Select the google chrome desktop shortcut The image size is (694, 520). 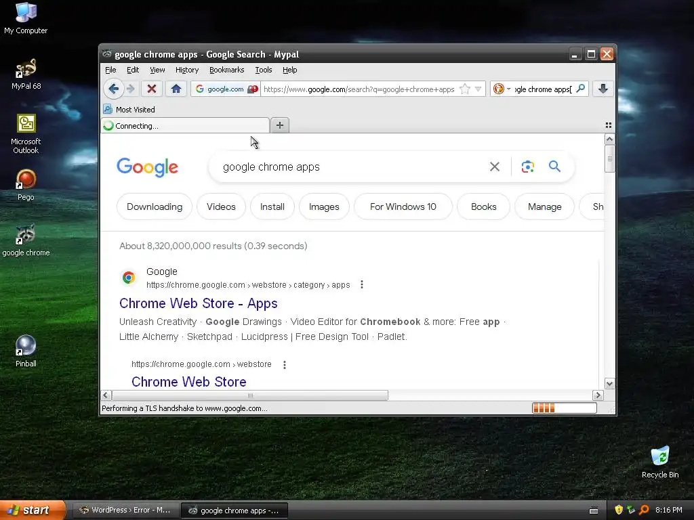(x=26, y=241)
